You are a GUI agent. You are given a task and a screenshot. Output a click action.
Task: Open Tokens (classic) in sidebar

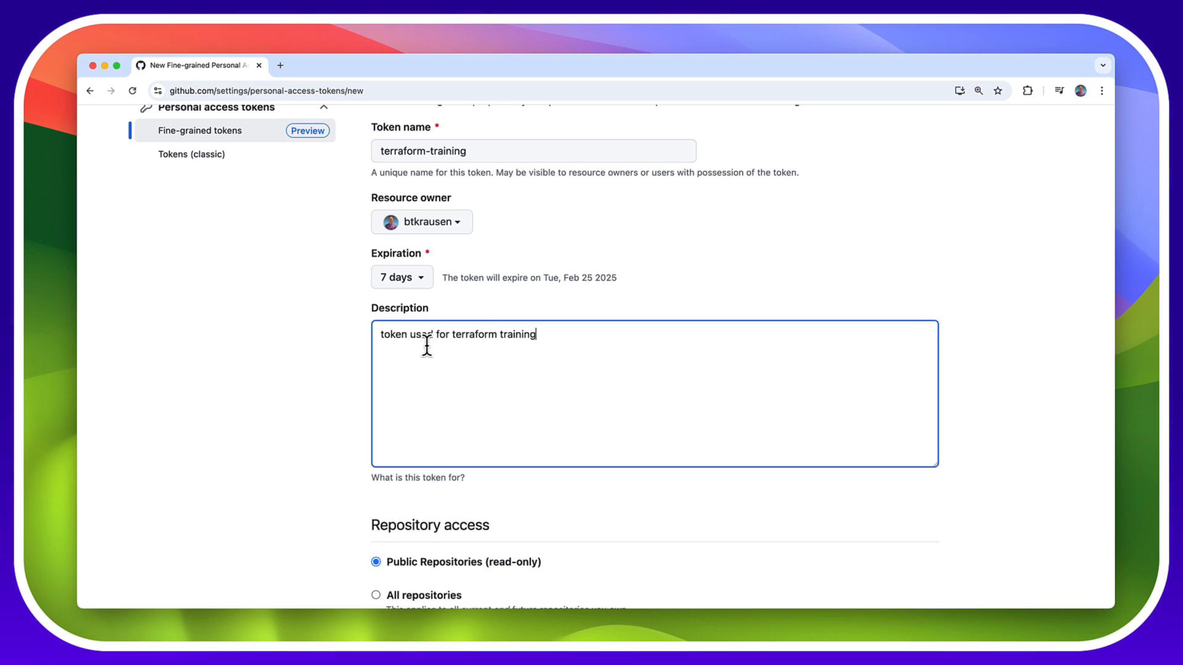tap(192, 154)
